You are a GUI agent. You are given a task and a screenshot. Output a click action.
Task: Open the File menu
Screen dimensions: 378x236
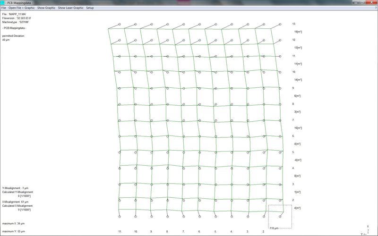pyautogui.click(x=4, y=8)
